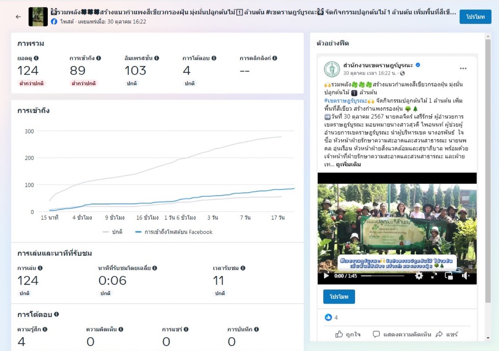This screenshot has height=351, width=499.
Task: Open the three-dot post options menu
Action: tap(463, 68)
